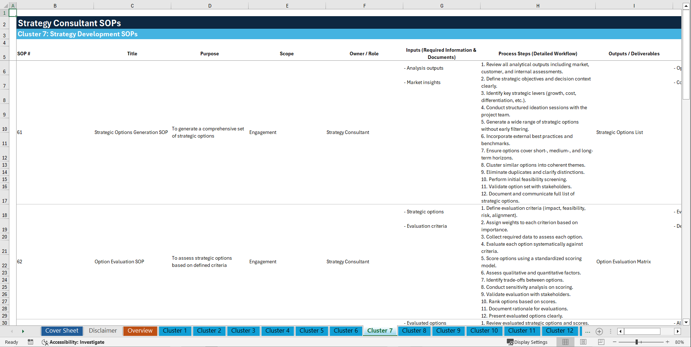This screenshot has height=347, width=691.
Task: Click Zoom In plus control
Action: pos(668,342)
